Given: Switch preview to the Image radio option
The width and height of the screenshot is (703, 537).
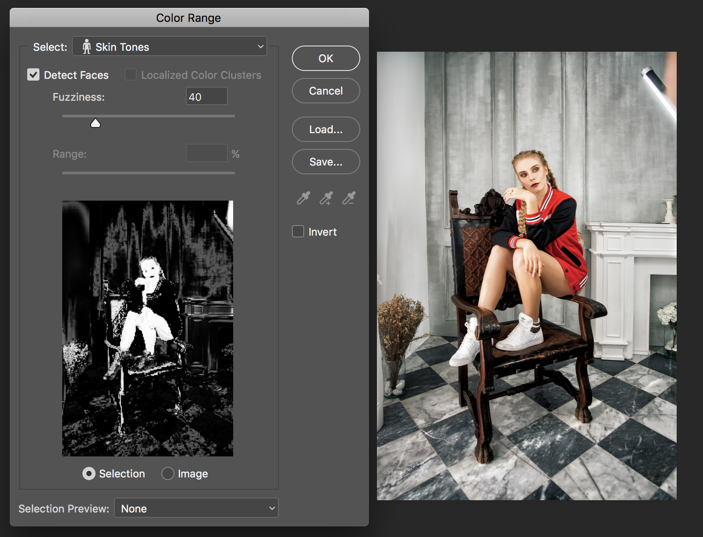Looking at the screenshot, I should point(168,473).
